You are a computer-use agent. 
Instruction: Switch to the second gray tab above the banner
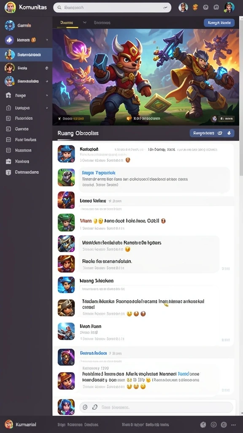click(x=102, y=23)
